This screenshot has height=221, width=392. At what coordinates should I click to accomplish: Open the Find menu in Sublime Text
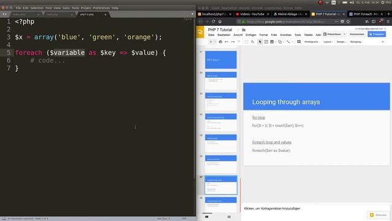48,8
